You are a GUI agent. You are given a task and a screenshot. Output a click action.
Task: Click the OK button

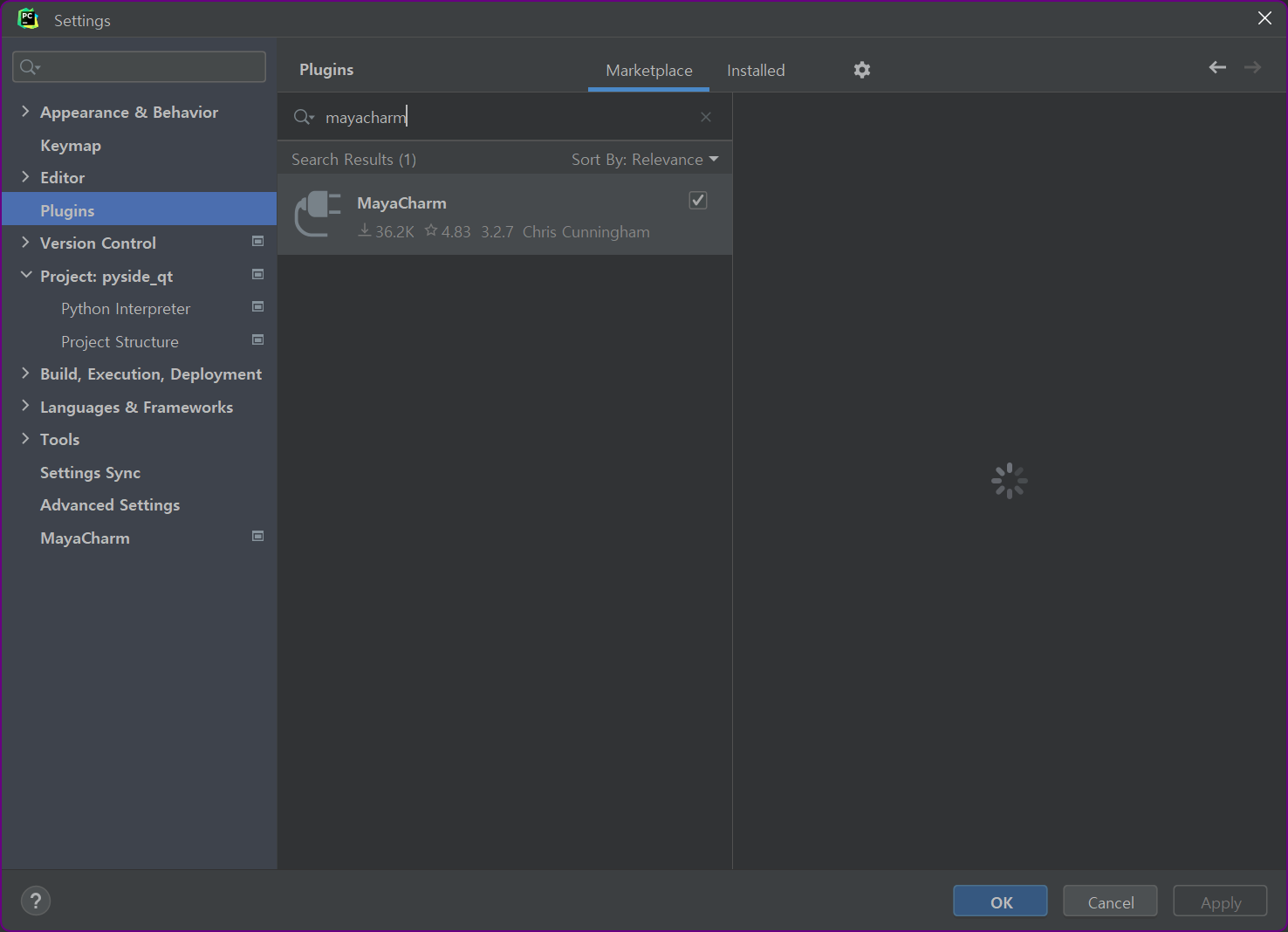coord(1000,901)
